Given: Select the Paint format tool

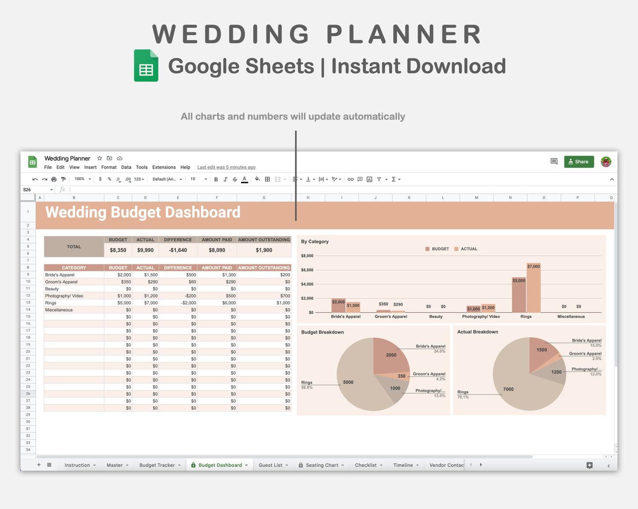Looking at the screenshot, I should [63, 179].
